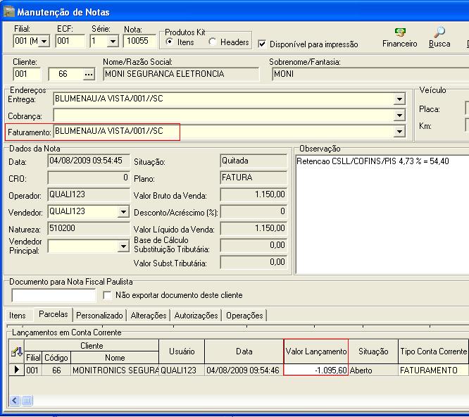Open the Operações tab
The height and width of the screenshot is (417, 469).
[244, 316]
